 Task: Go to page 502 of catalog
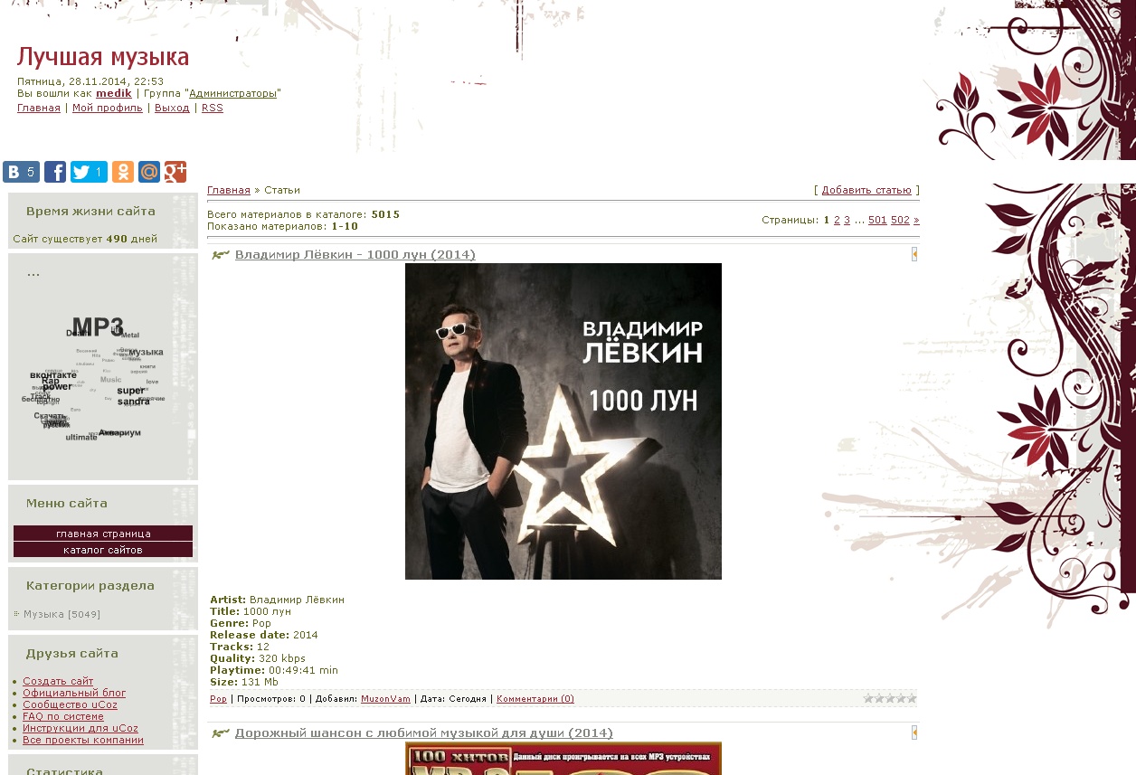coord(900,220)
